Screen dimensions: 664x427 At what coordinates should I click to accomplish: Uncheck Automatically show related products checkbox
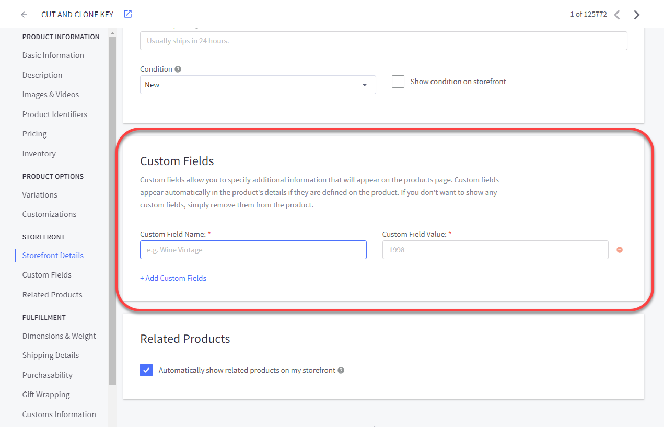point(146,370)
